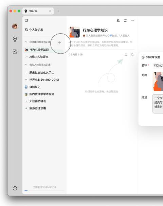The width and height of the screenshot is (163, 206).
Task: Collapse 我创建的共享知识库 section
Action: coord(26,42)
